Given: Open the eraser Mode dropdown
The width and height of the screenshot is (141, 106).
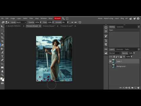Looking at the screenshot, I should 21,22.
